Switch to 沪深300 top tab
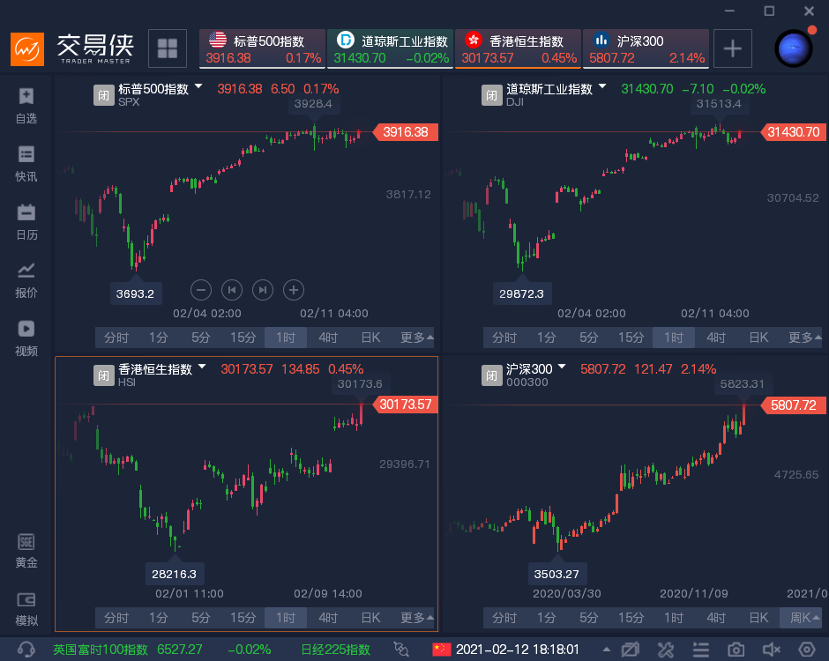Image resolution: width=829 pixels, height=661 pixels. pyautogui.click(x=646, y=49)
